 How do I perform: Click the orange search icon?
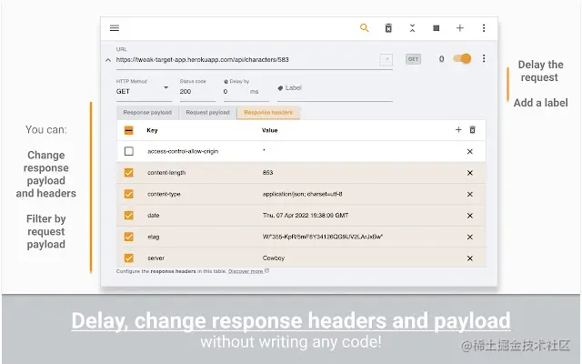coord(364,28)
